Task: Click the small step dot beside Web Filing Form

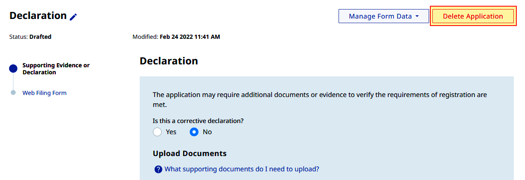Action: point(13,93)
